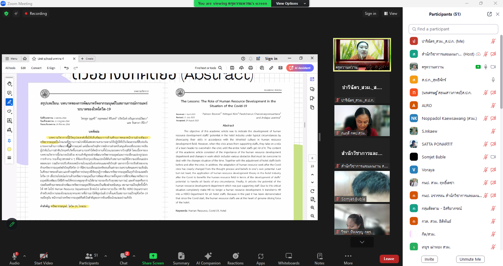Open the E-Sign menu in Acrobat
The height and width of the screenshot is (266, 503).
click(51, 68)
